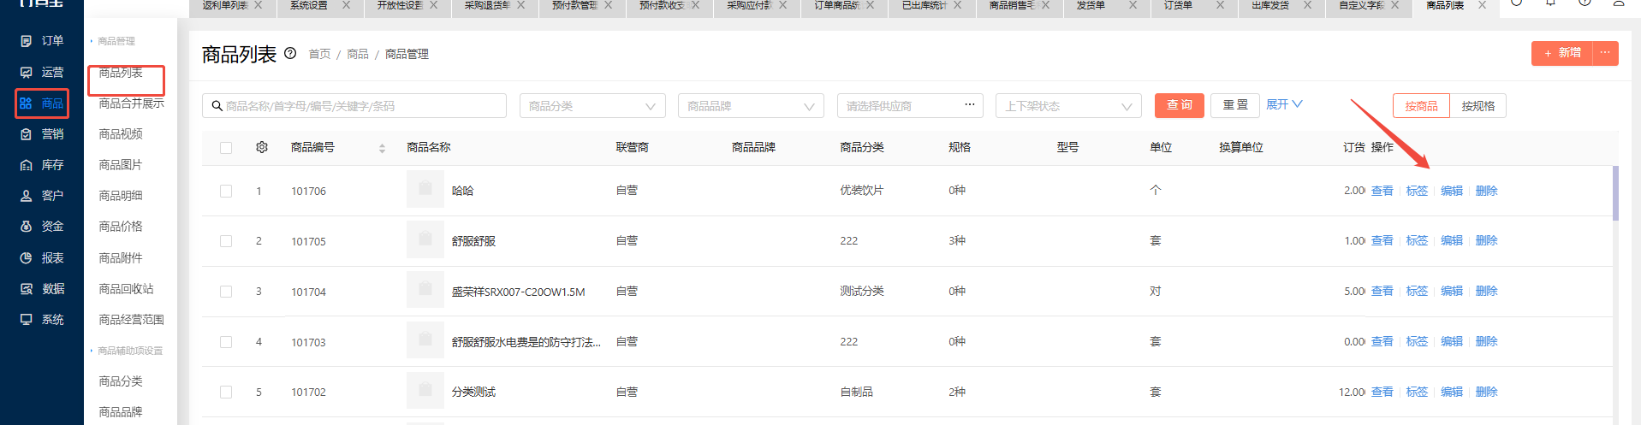Open the 资金 module in left sidebar
The width and height of the screenshot is (1641, 425).
[42, 227]
